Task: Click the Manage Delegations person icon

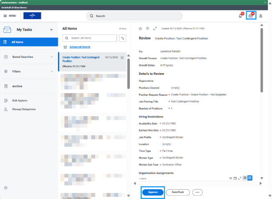Action: point(6,109)
